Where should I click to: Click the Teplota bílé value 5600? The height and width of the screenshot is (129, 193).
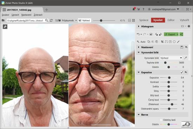[x=181, y=63]
